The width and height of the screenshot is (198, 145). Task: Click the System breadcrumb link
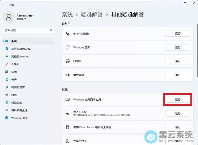tap(67, 15)
